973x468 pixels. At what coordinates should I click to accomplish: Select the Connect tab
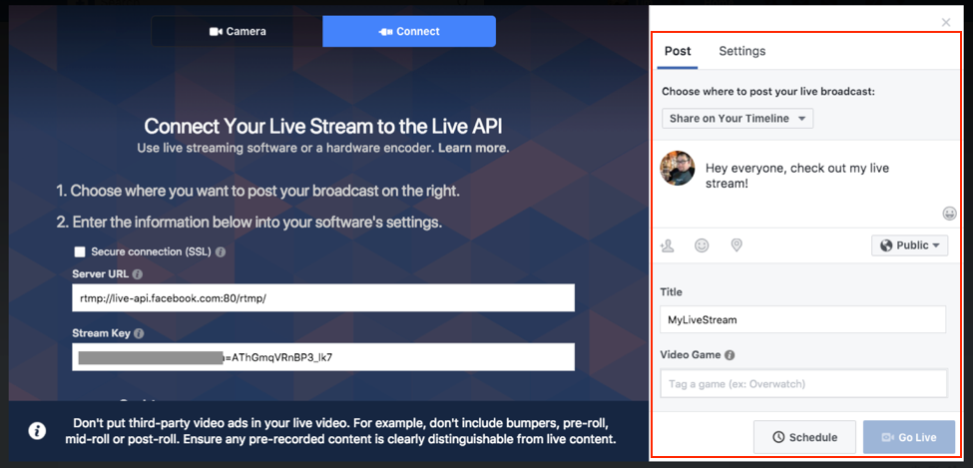click(x=409, y=32)
